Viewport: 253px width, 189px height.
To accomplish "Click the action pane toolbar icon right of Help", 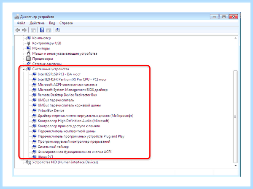I will pos(49,30).
